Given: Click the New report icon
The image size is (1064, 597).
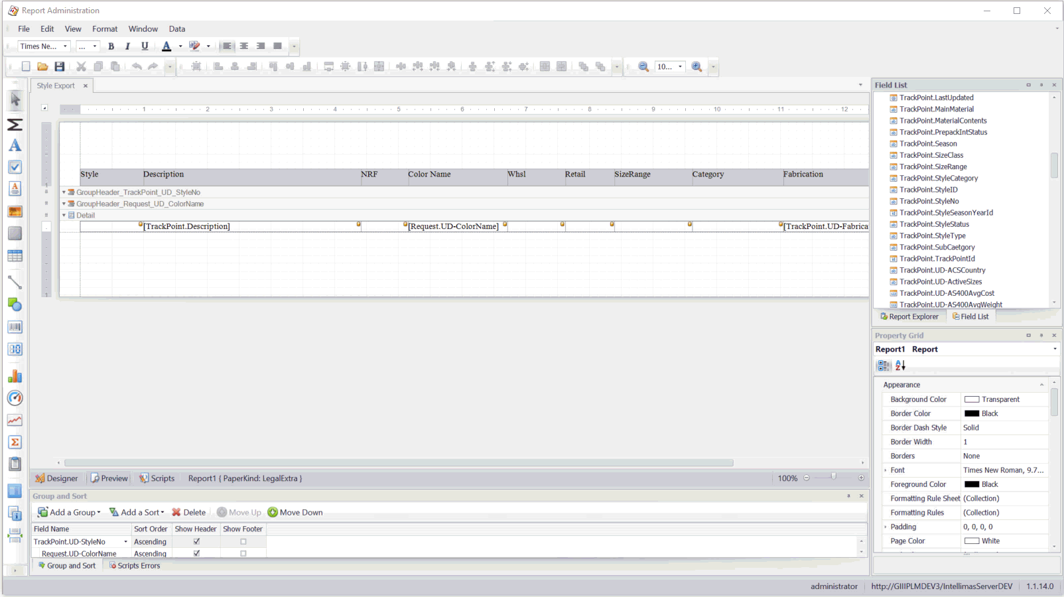Looking at the screenshot, I should coord(25,66).
